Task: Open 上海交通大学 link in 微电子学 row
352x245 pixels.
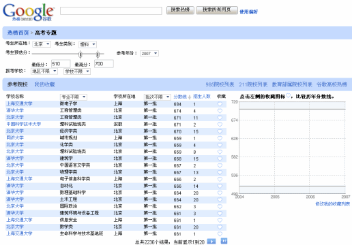Action: point(19,103)
